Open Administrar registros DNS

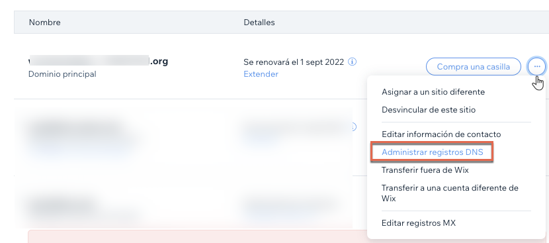point(432,152)
